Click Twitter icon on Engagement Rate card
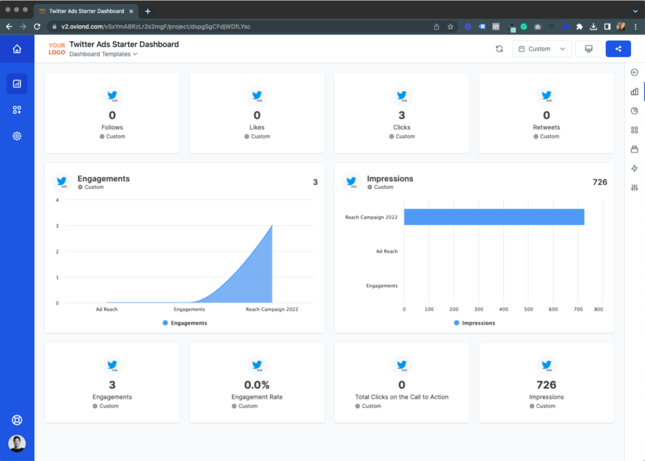The image size is (645, 461). [x=257, y=365]
